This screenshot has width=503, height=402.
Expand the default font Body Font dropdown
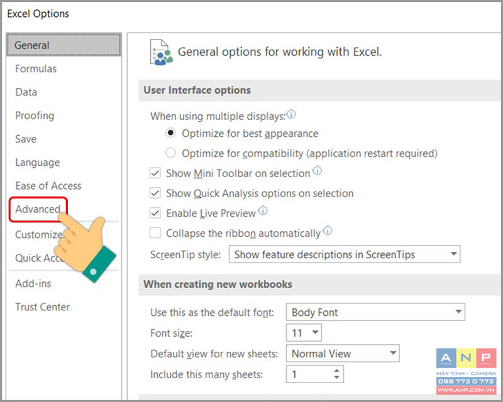coord(375,312)
